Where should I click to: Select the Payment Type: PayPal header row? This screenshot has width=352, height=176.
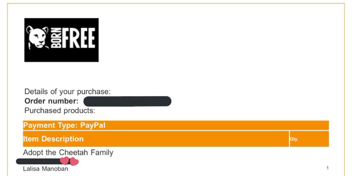(176, 126)
